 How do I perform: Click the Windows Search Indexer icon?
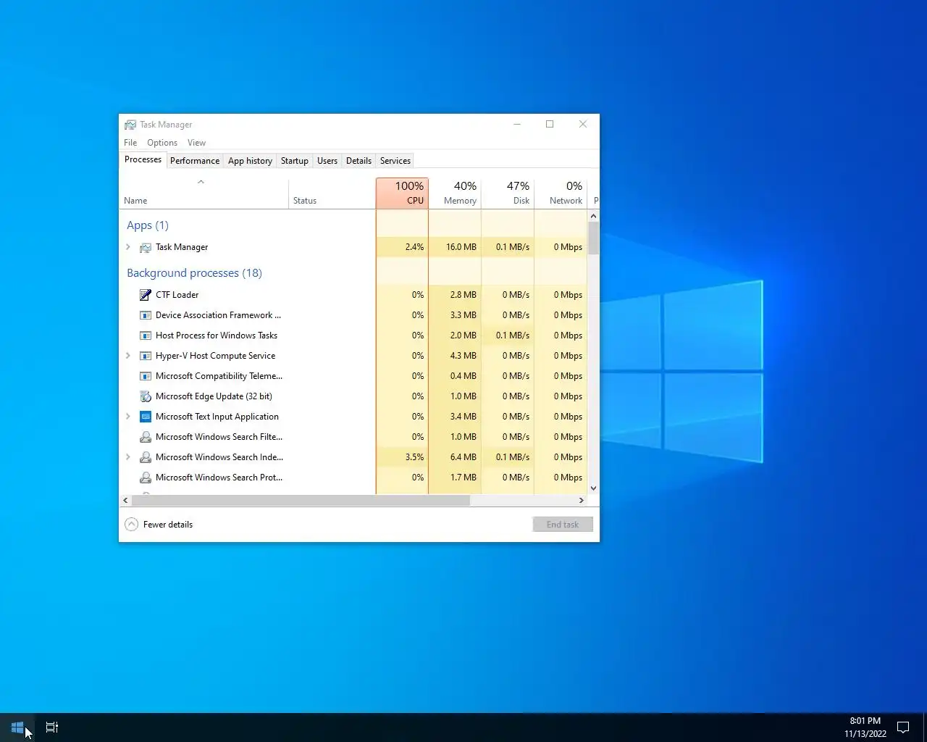click(146, 457)
